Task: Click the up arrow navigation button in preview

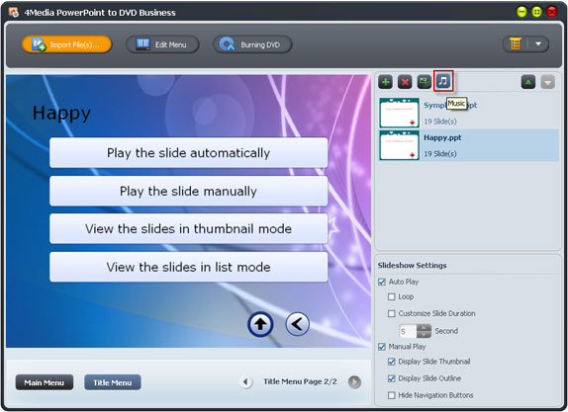Action: (x=260, y=324)
